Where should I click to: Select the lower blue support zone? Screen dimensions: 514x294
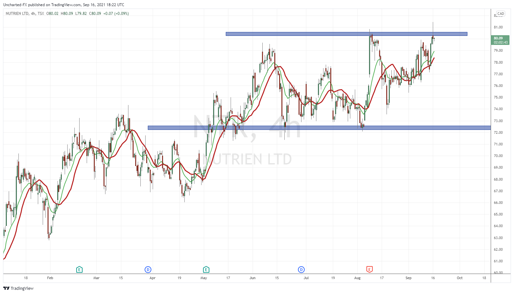(x=319, y=128)
